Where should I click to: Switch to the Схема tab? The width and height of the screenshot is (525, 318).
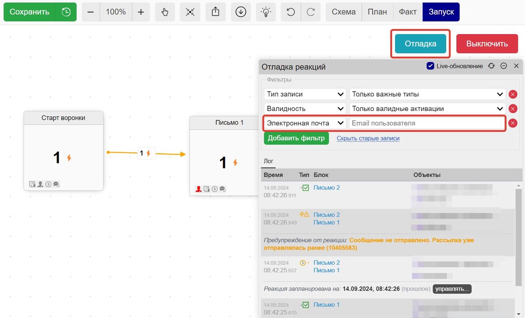(343, 12)
